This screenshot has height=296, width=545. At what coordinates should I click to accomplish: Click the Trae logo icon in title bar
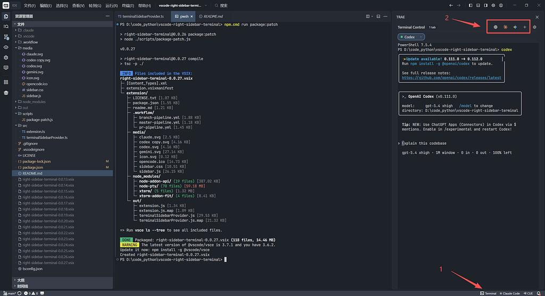pyautogui.click(x=6, y=5)
